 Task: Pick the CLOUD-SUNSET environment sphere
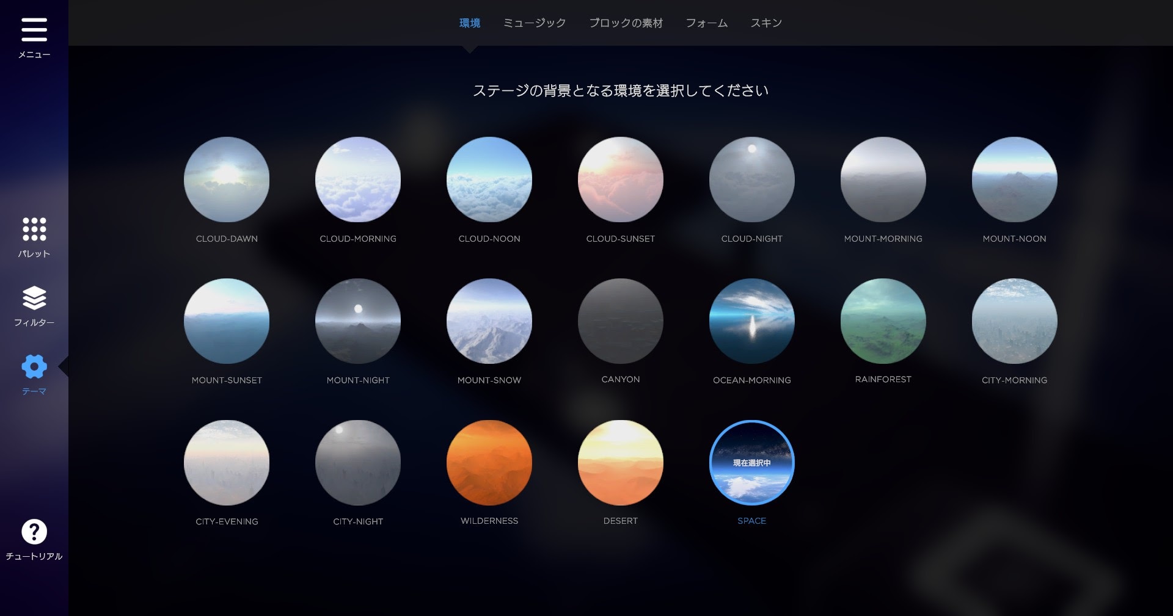[x=621, y=179]
